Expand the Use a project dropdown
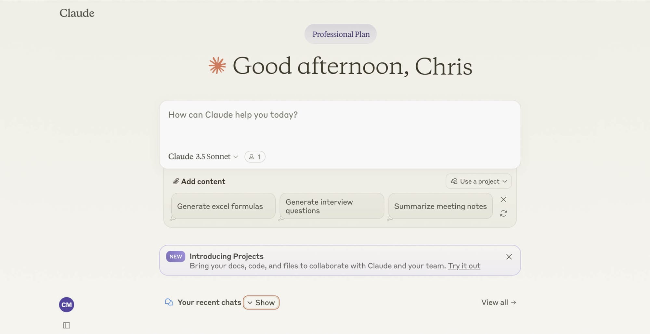 click(x=478, y=181)
